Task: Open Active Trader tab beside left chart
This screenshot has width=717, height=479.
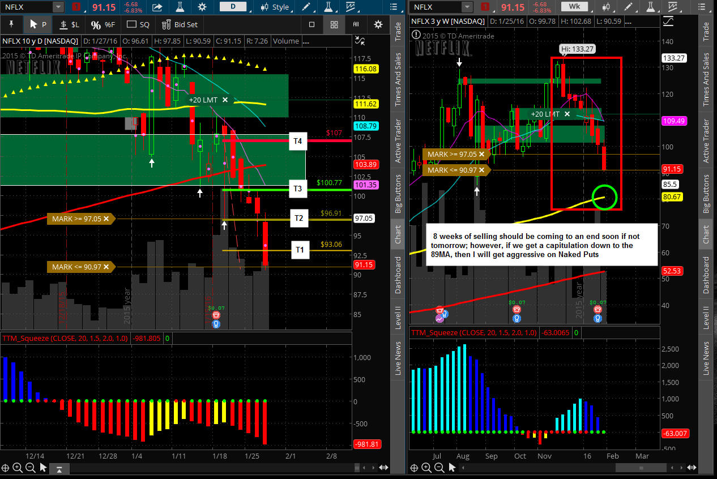Action: [398, 140]
